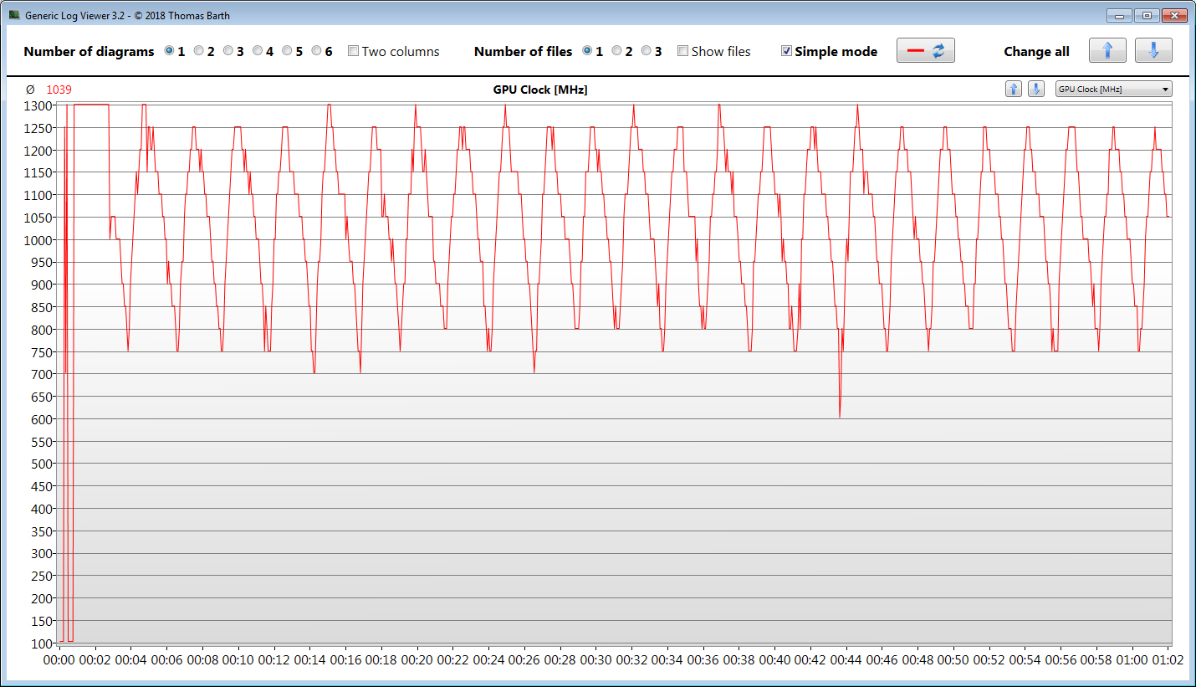1196x687 pixels.
Task: Click the bold GPU Clock [MHz] diagram title
Action: click(540, 90)
